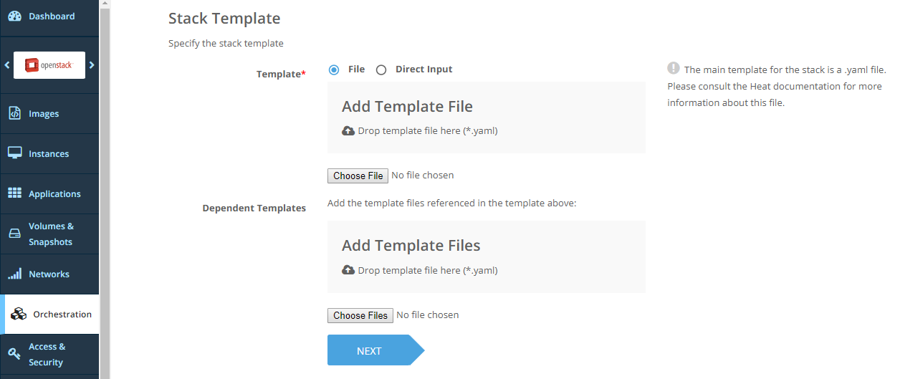Click the Dashboard gauge icon
900x379 pixels.
pos(14,16)
